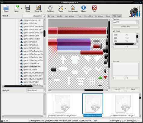Select compePlateUsc.bin in file list
The width and height of the screenshot is (143, 123).
(32, 20)
